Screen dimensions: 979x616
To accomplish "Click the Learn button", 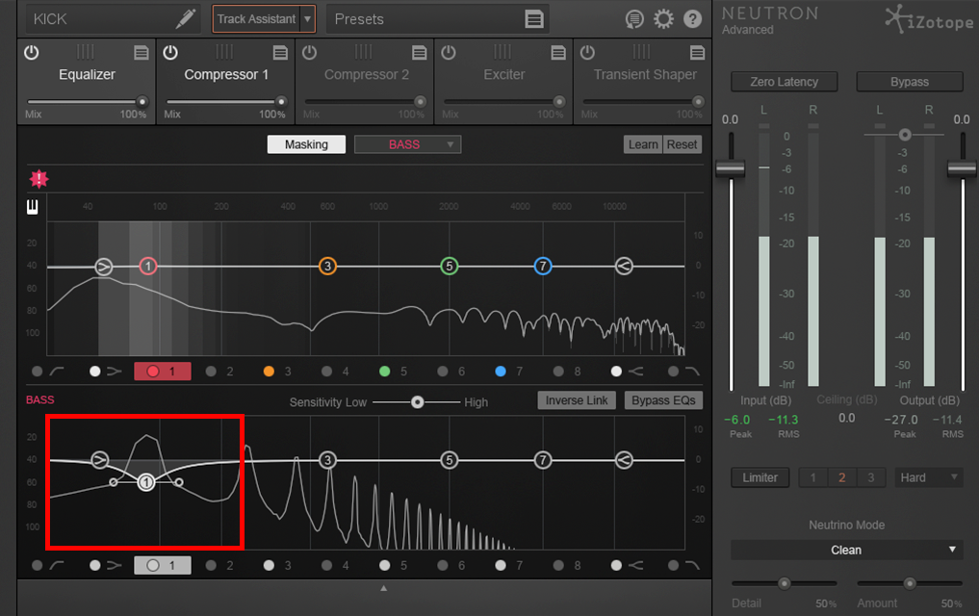I will coord(642,143).
